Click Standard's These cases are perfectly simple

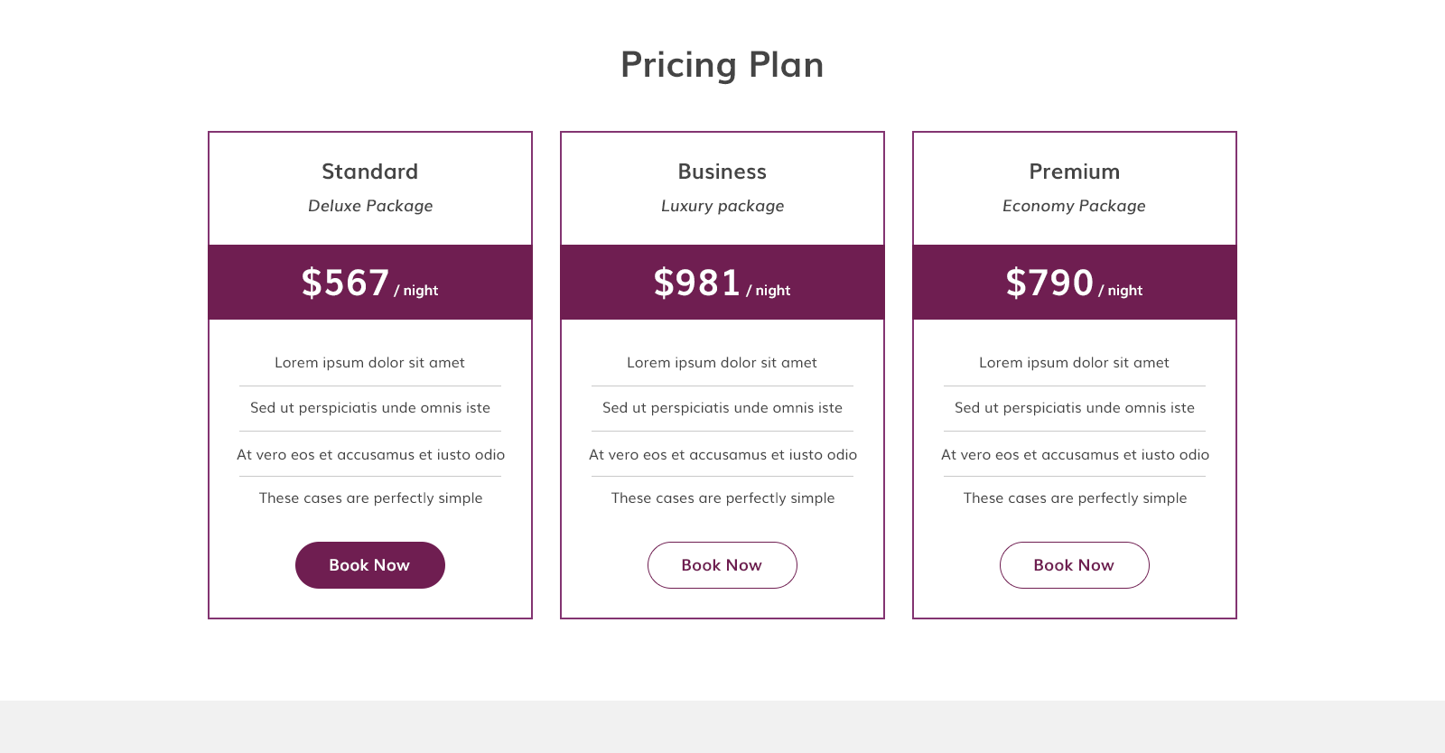(370, 498)
